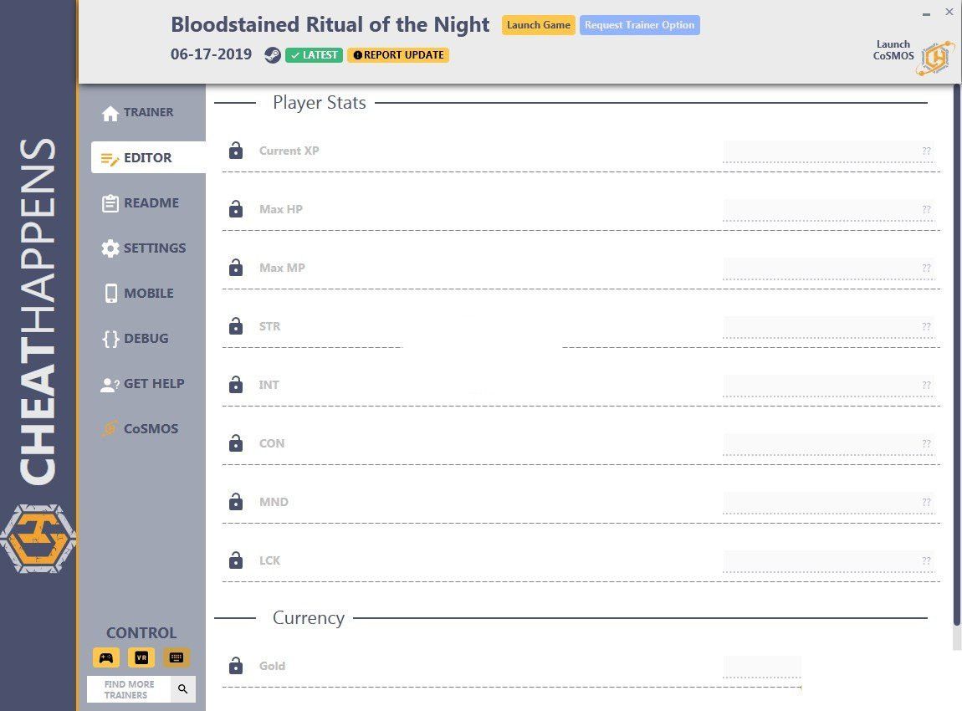
Task: Toggle the lock for Gold
Action: click(236, 666)
